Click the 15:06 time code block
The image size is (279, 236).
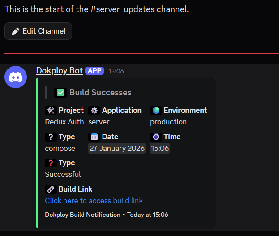pyautogui.click(x=160, y=148)
